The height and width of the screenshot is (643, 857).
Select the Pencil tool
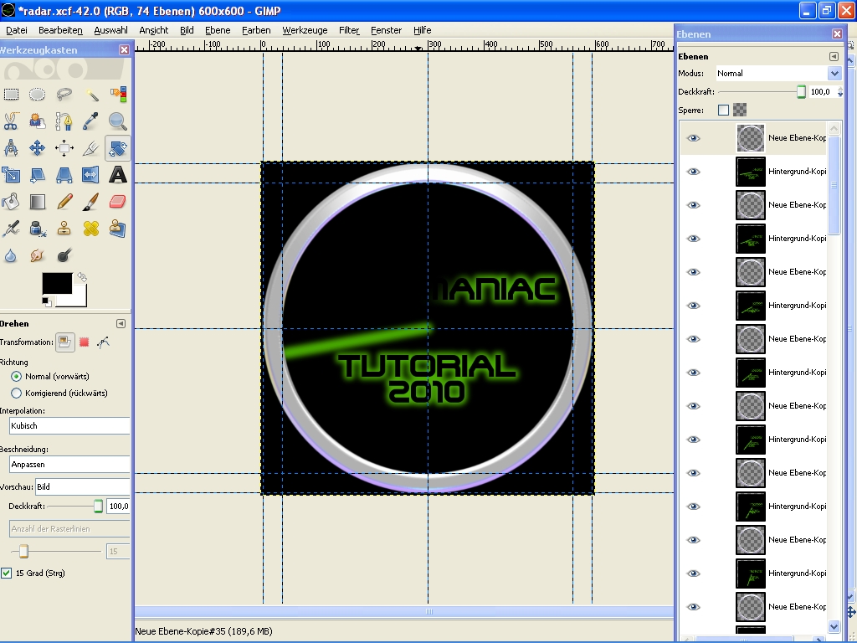pos(64,202)
